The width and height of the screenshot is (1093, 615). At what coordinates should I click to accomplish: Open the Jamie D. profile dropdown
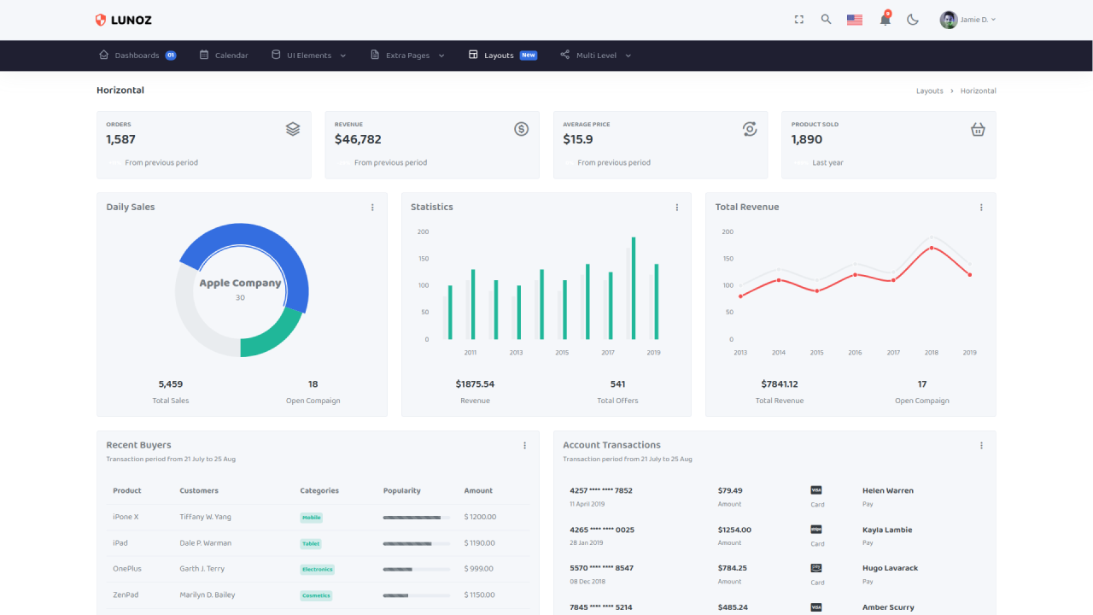[x=967, y=19]
